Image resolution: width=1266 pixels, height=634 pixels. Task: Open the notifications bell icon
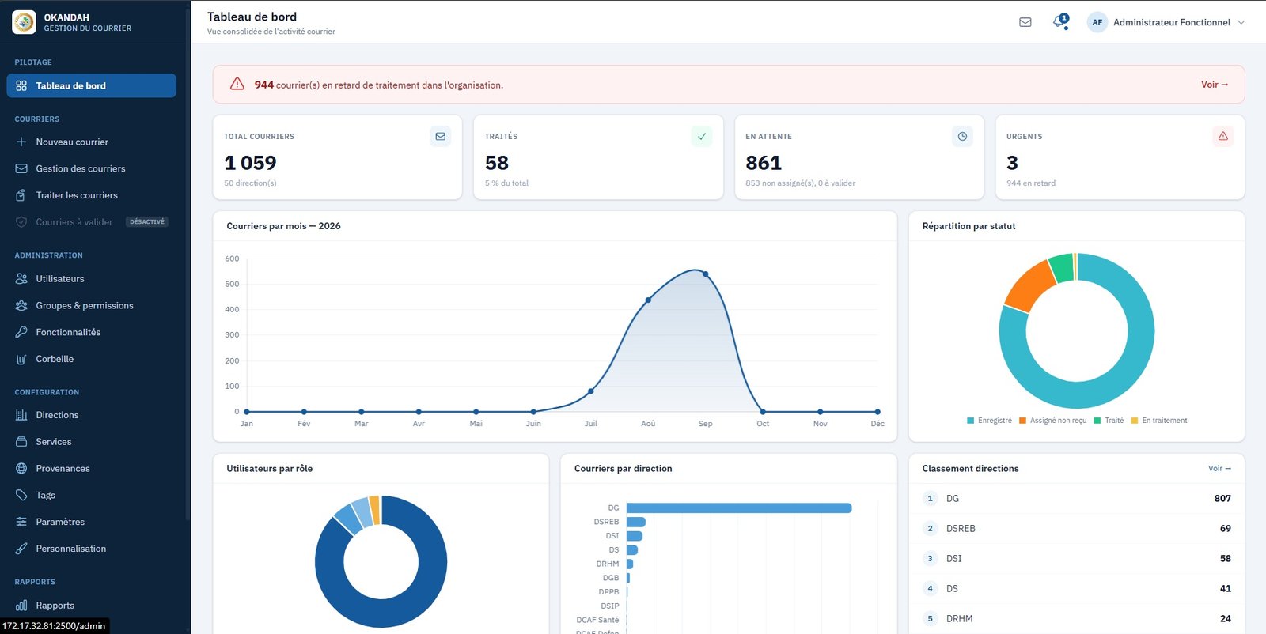tap(1060, 21)
